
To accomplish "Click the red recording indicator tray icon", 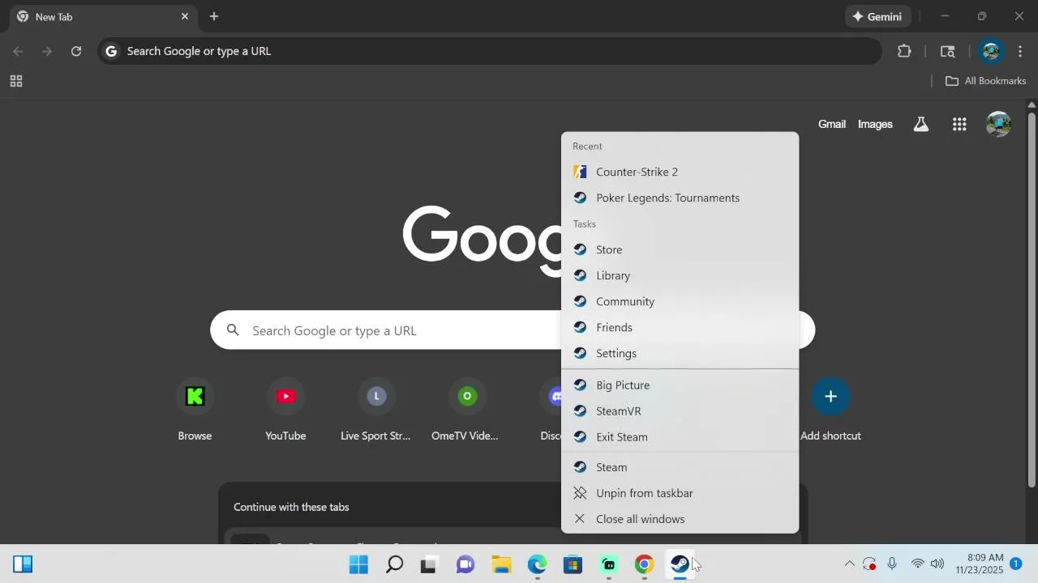I will [869, 564].
